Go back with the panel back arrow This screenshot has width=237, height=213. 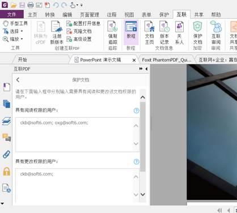pyautogui.click(x=18, y=80)
